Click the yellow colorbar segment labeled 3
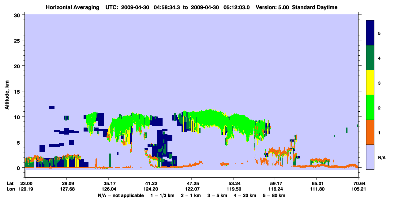The image size is (398, 204). [x=370, y=83]
